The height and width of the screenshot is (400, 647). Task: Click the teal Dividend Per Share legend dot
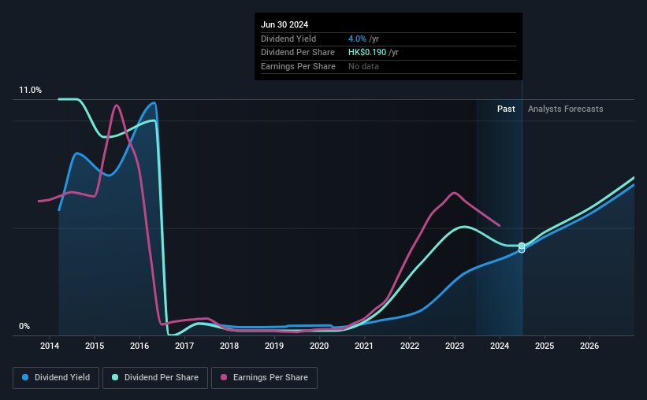115,377
